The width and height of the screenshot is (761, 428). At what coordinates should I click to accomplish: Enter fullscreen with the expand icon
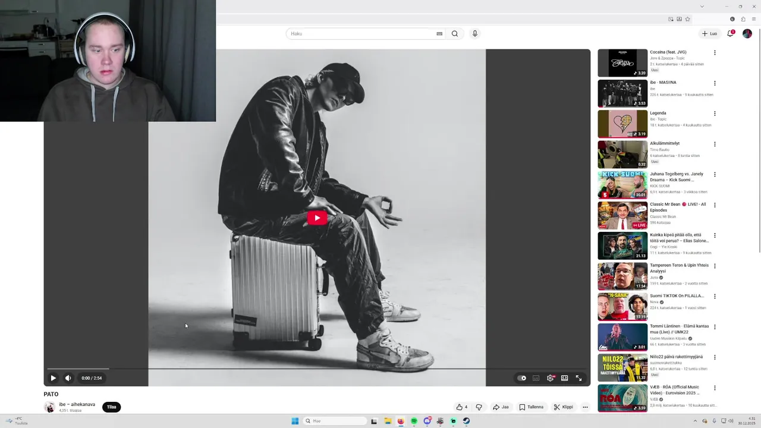[x=578, y=378]
